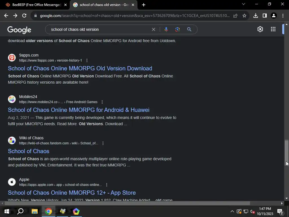Open the BeeBEEP bee icon in taskbar
Image resolution: width=289 pixels, height=217 pixels.
[x=63, y=211]
